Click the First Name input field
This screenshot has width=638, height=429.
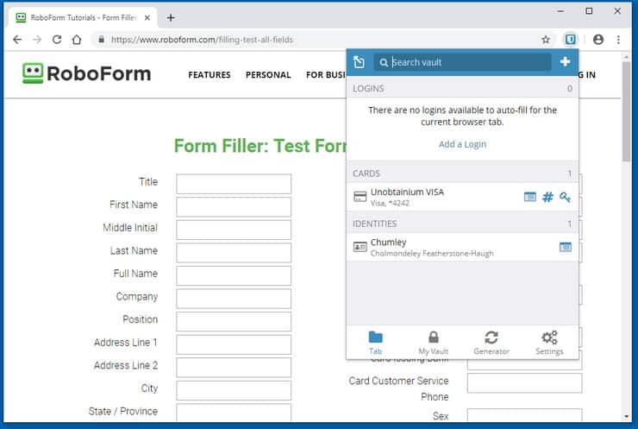pyautogui.click(x=234, y=207)
